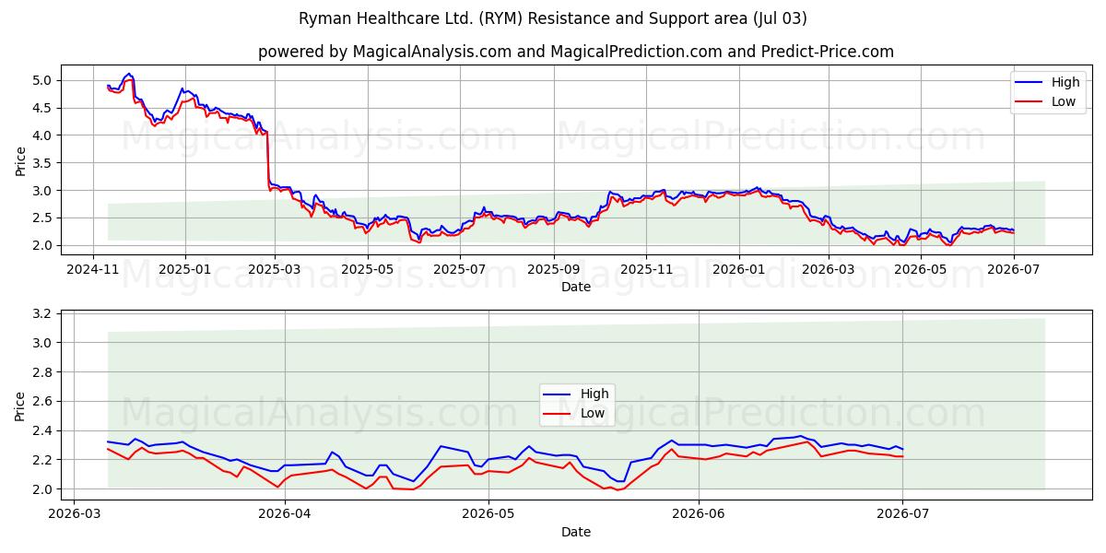
Task: Click the '2026-05' tick label on top chart
Action: pyautogui.click(x=921, y=268)
